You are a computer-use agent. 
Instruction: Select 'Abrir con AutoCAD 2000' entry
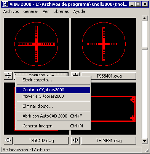click(x=53, y=116)
